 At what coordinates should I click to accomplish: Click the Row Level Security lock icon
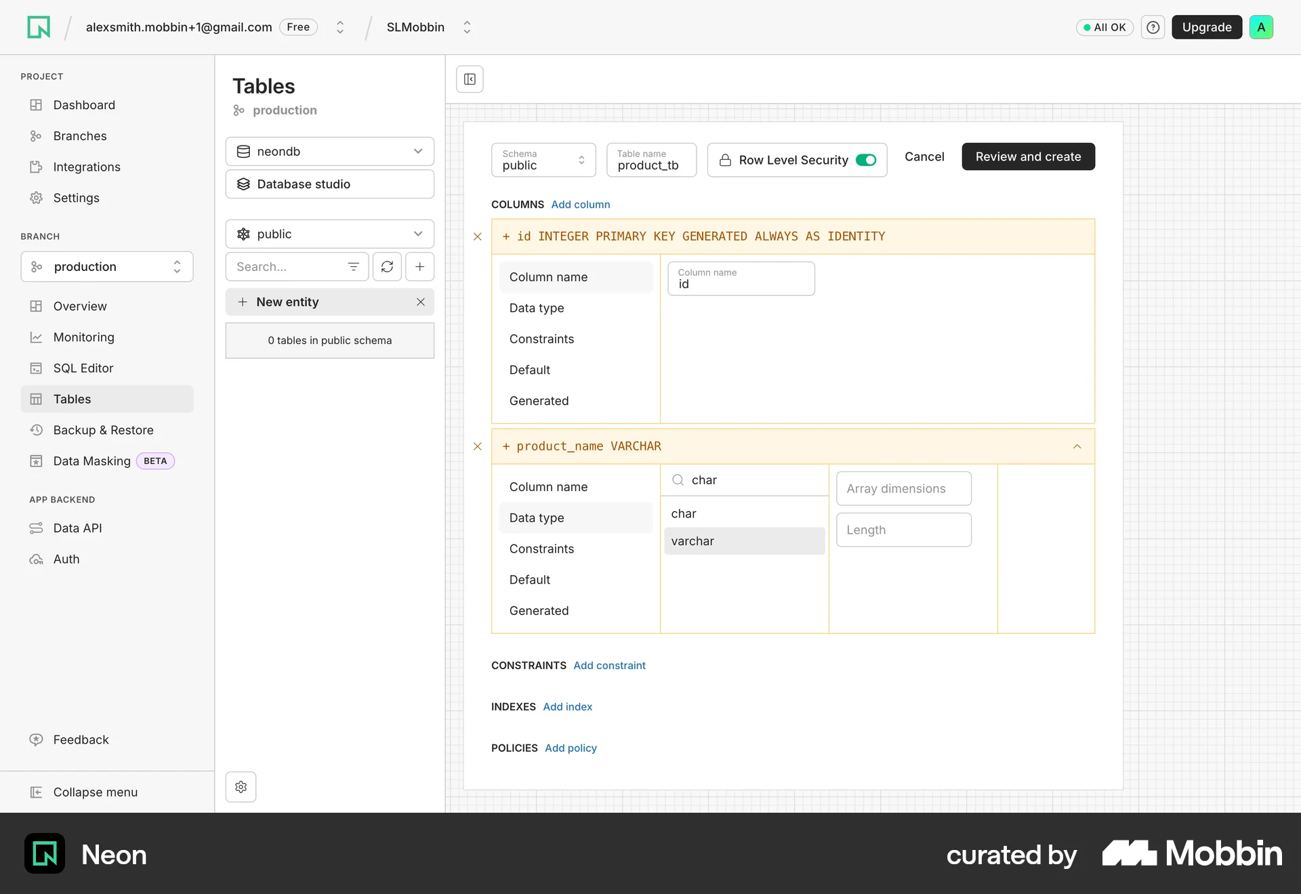[725, 161]
